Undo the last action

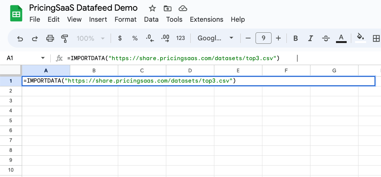tap(20, 38)
